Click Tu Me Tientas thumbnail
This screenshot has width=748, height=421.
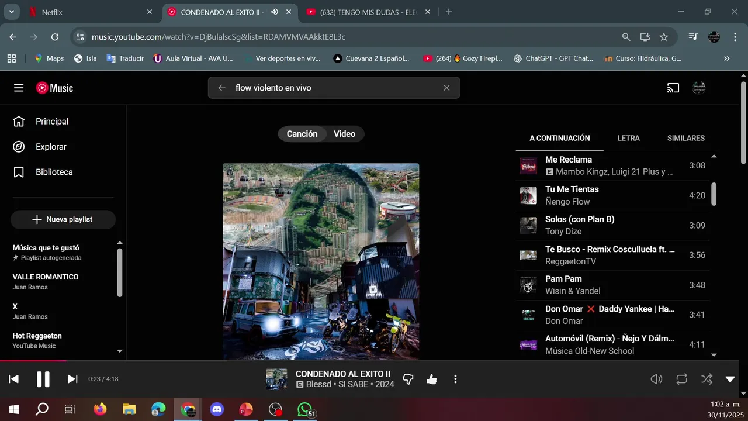pyautogui.click(x=528, y=195)
